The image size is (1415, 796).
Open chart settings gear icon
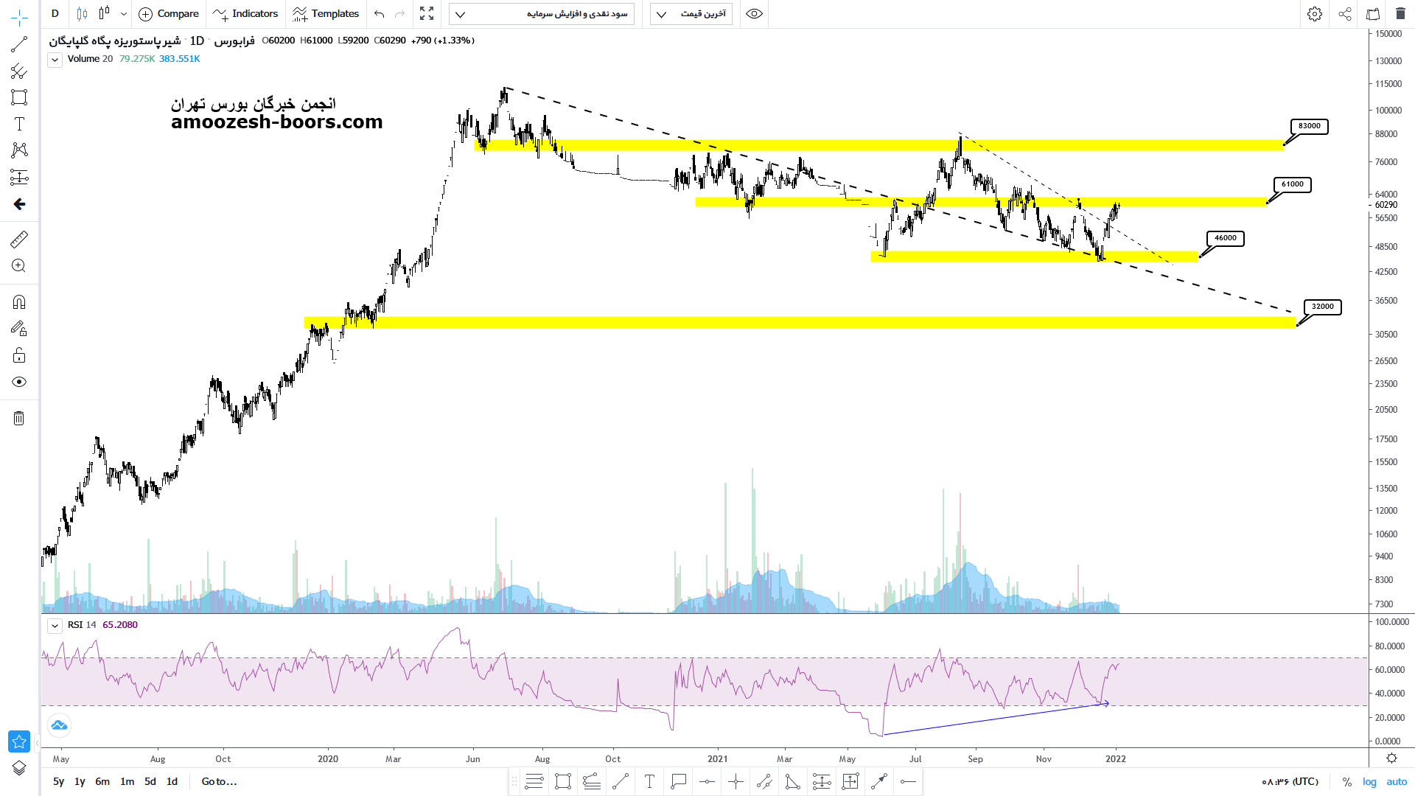(1315, 14)
